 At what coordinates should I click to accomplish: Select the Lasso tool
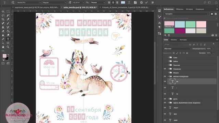[x=3, y=15]
